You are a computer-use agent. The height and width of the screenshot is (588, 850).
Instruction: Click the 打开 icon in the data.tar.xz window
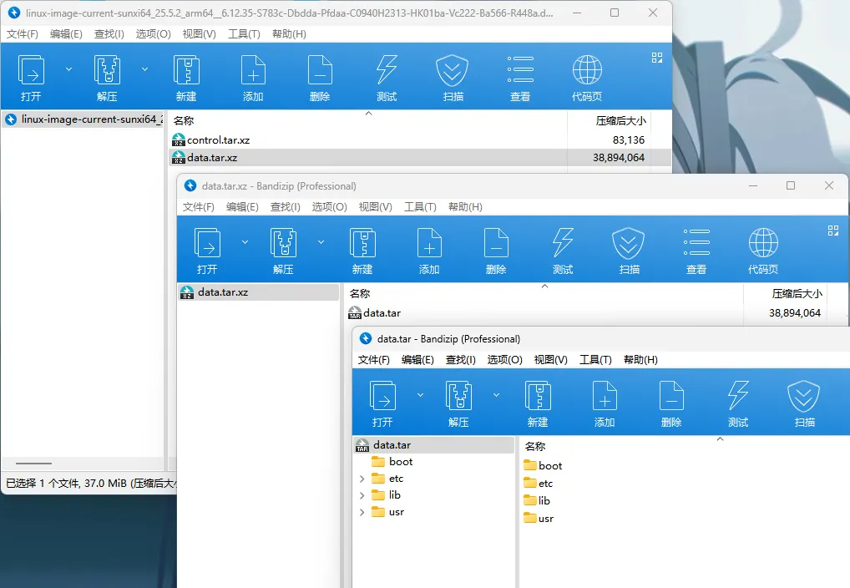tap(207, 244)
